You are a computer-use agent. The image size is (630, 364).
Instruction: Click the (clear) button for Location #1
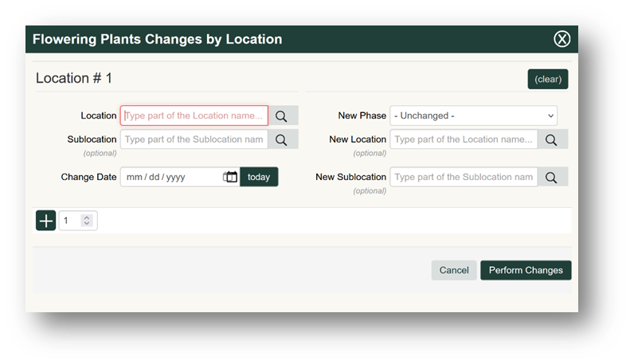coord(547,79)
